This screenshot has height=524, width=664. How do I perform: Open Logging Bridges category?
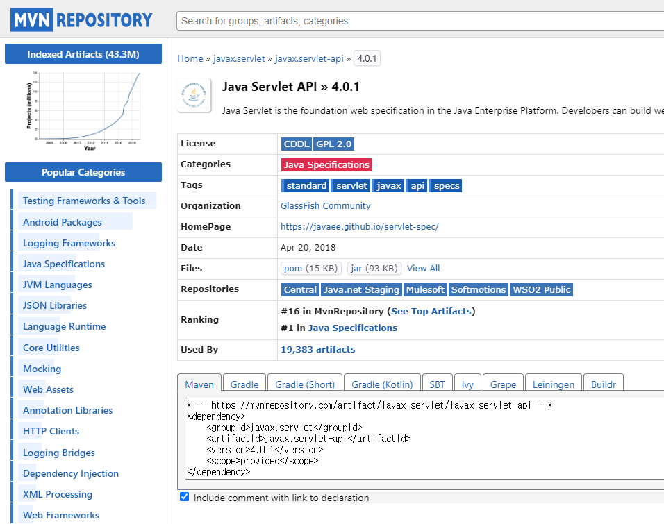[59, 453]
